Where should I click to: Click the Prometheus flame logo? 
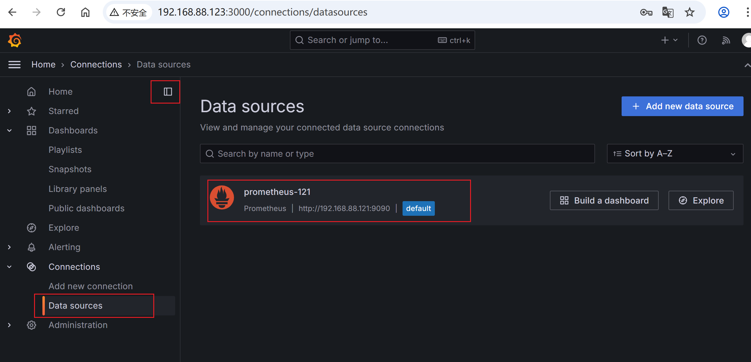tap(222, 198)
